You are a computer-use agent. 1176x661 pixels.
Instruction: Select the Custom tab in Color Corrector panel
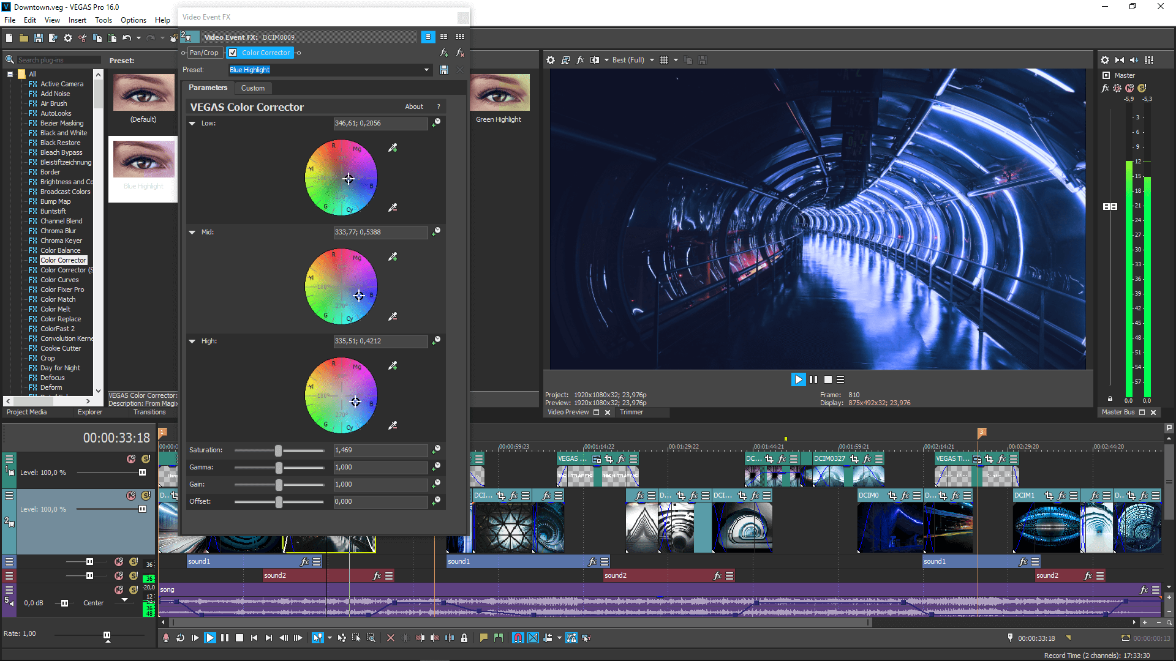click(251, 87)
